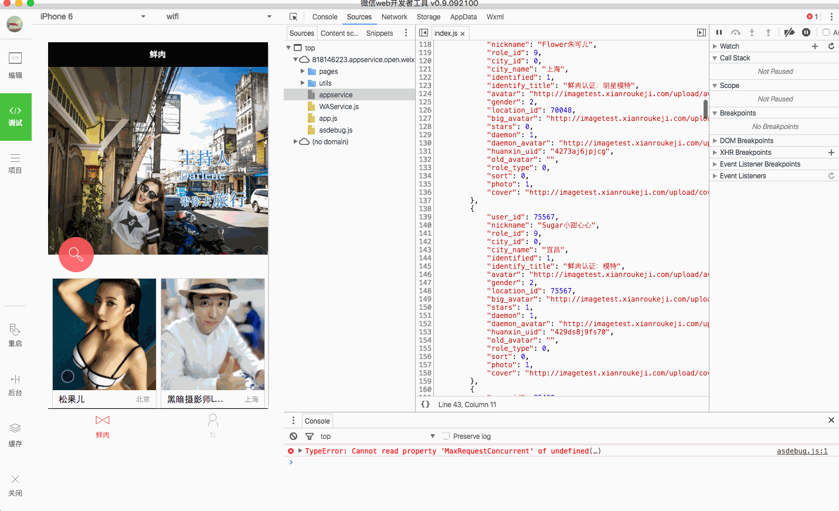The width and height of the screenshot is (839, 511).
Task: Refresh Event Listeners
Action: 831,176
